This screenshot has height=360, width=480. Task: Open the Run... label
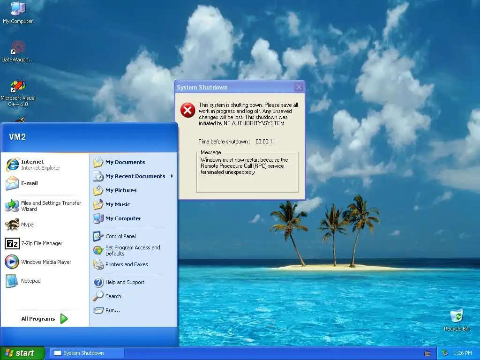tap(112, 310)
